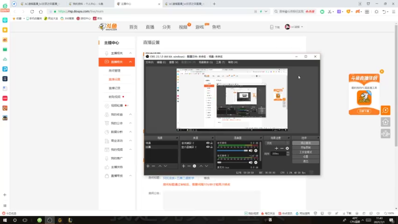Screen dimensions: 398x224
Task: Open settings gear for first mixer audio channel
Action: [x=256, y=151]
